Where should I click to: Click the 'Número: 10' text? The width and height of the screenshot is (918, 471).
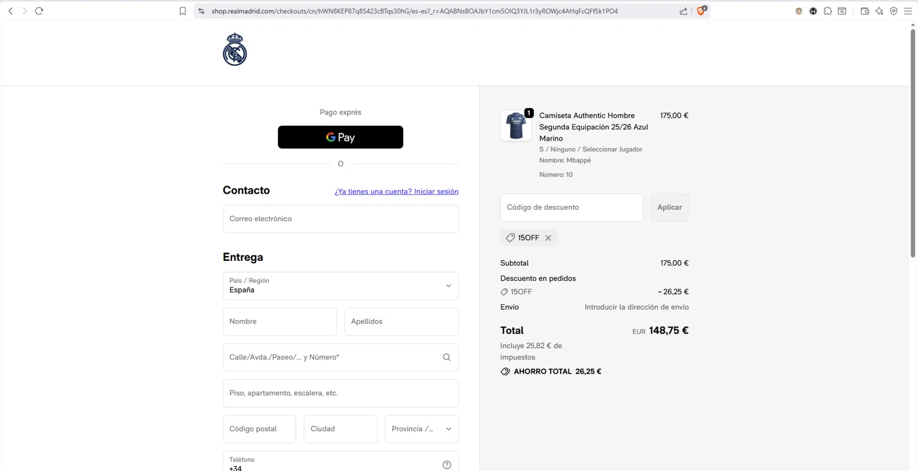click(x=556, y=175)
